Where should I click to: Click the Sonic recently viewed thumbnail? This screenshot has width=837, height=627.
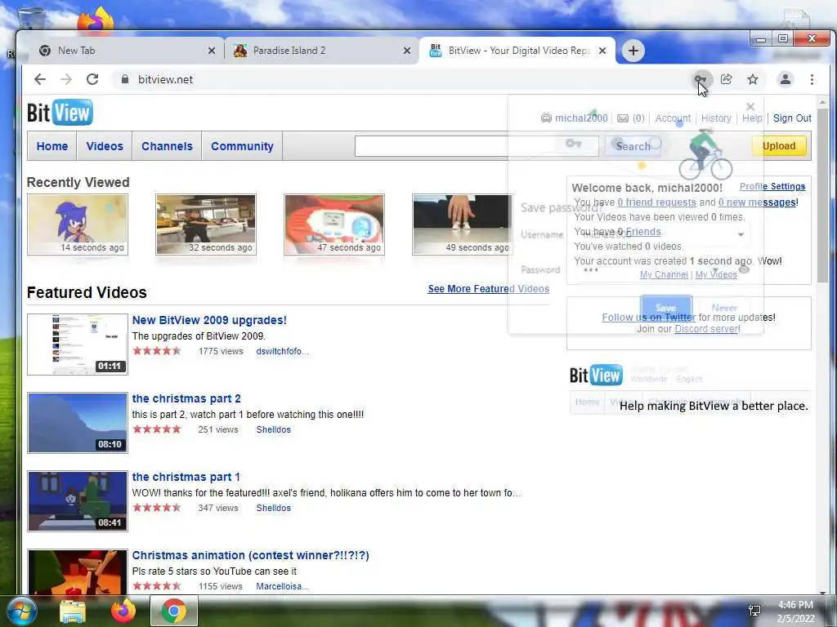[x=78, y=225]
